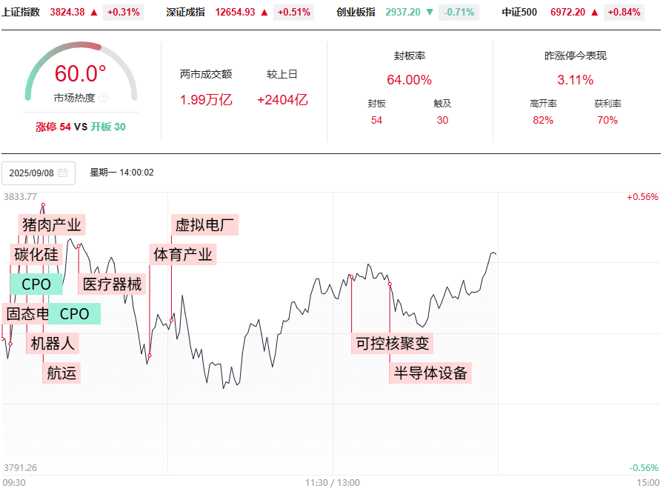Open the 半导体设备 sector label
Image resolution: width=663 pixels, height=494 pixels.
[x=431, y=373]
